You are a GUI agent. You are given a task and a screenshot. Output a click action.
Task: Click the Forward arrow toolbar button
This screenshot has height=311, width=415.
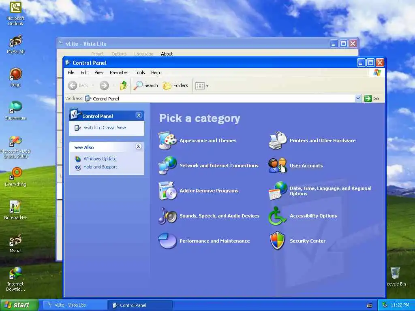104,85
